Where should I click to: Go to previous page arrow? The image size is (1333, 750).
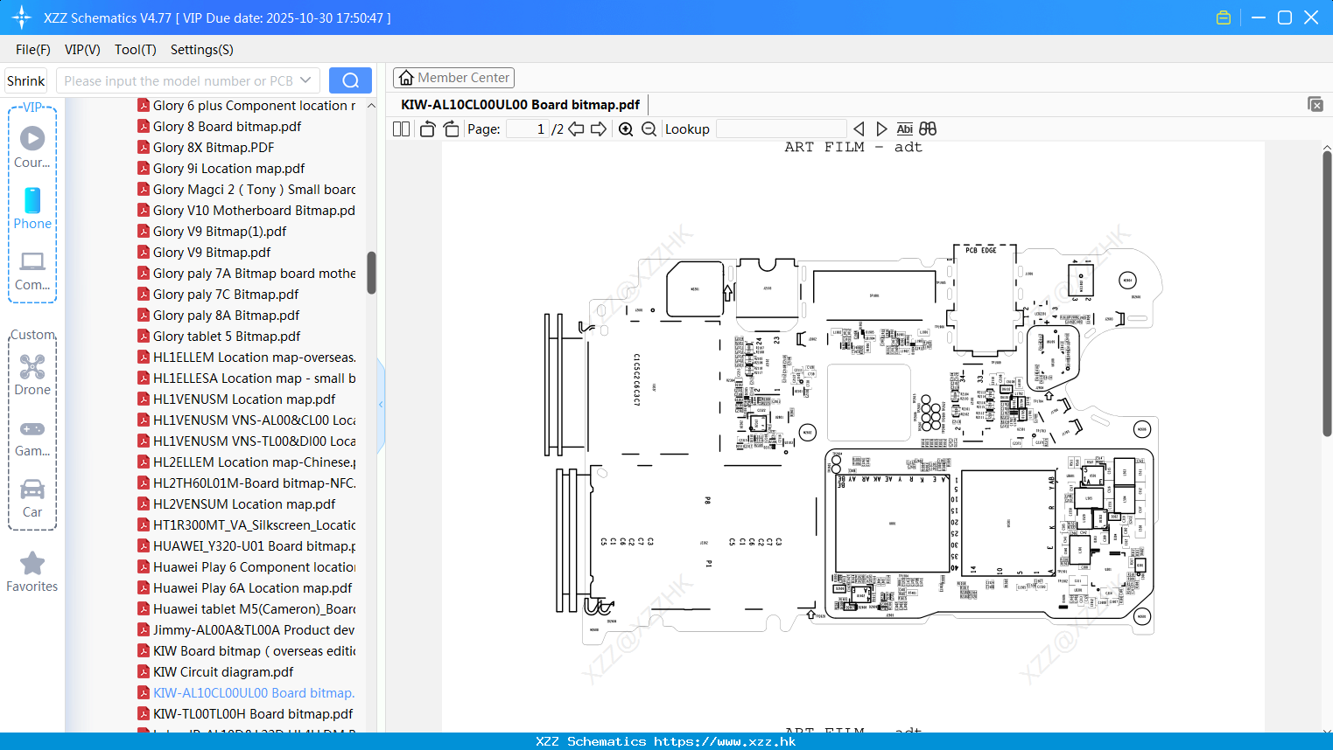click(x=576, y=128)
